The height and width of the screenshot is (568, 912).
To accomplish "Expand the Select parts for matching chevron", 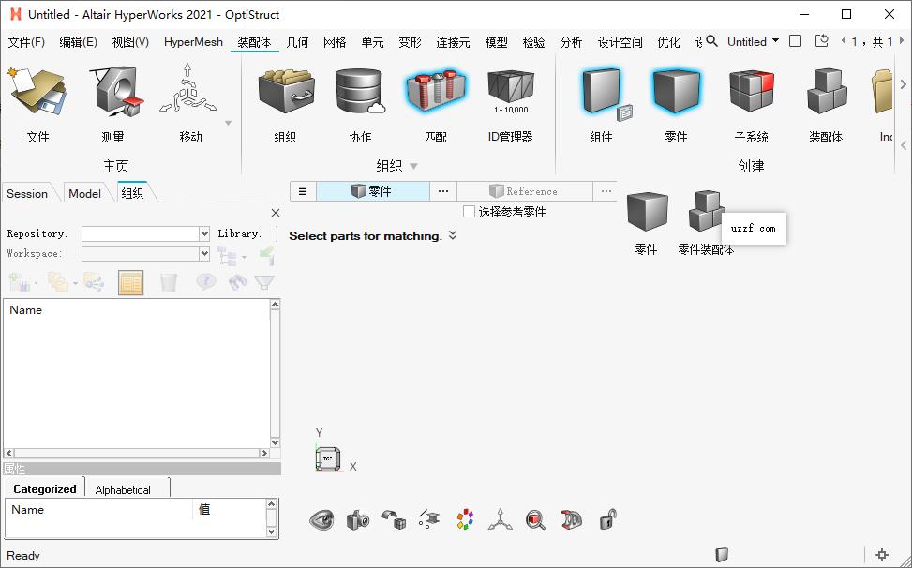I will click(x=452, y=235).
